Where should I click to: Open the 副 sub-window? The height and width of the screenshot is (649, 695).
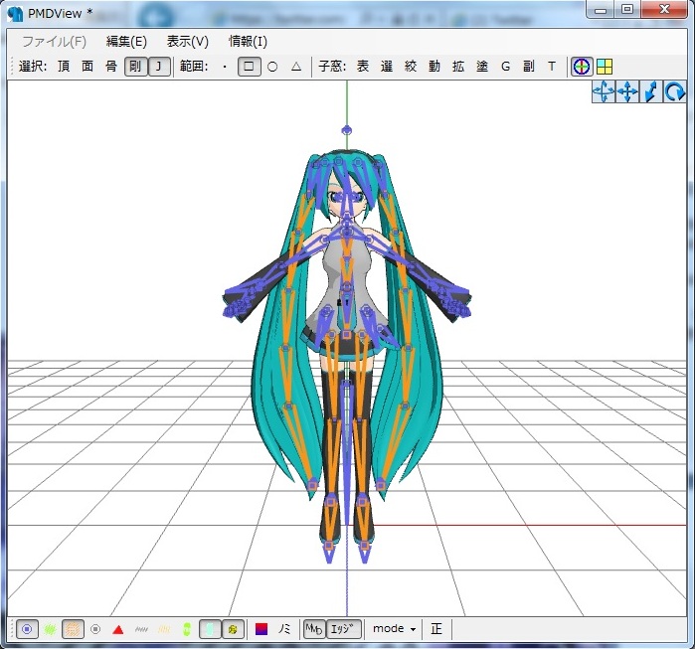point(528,67)
